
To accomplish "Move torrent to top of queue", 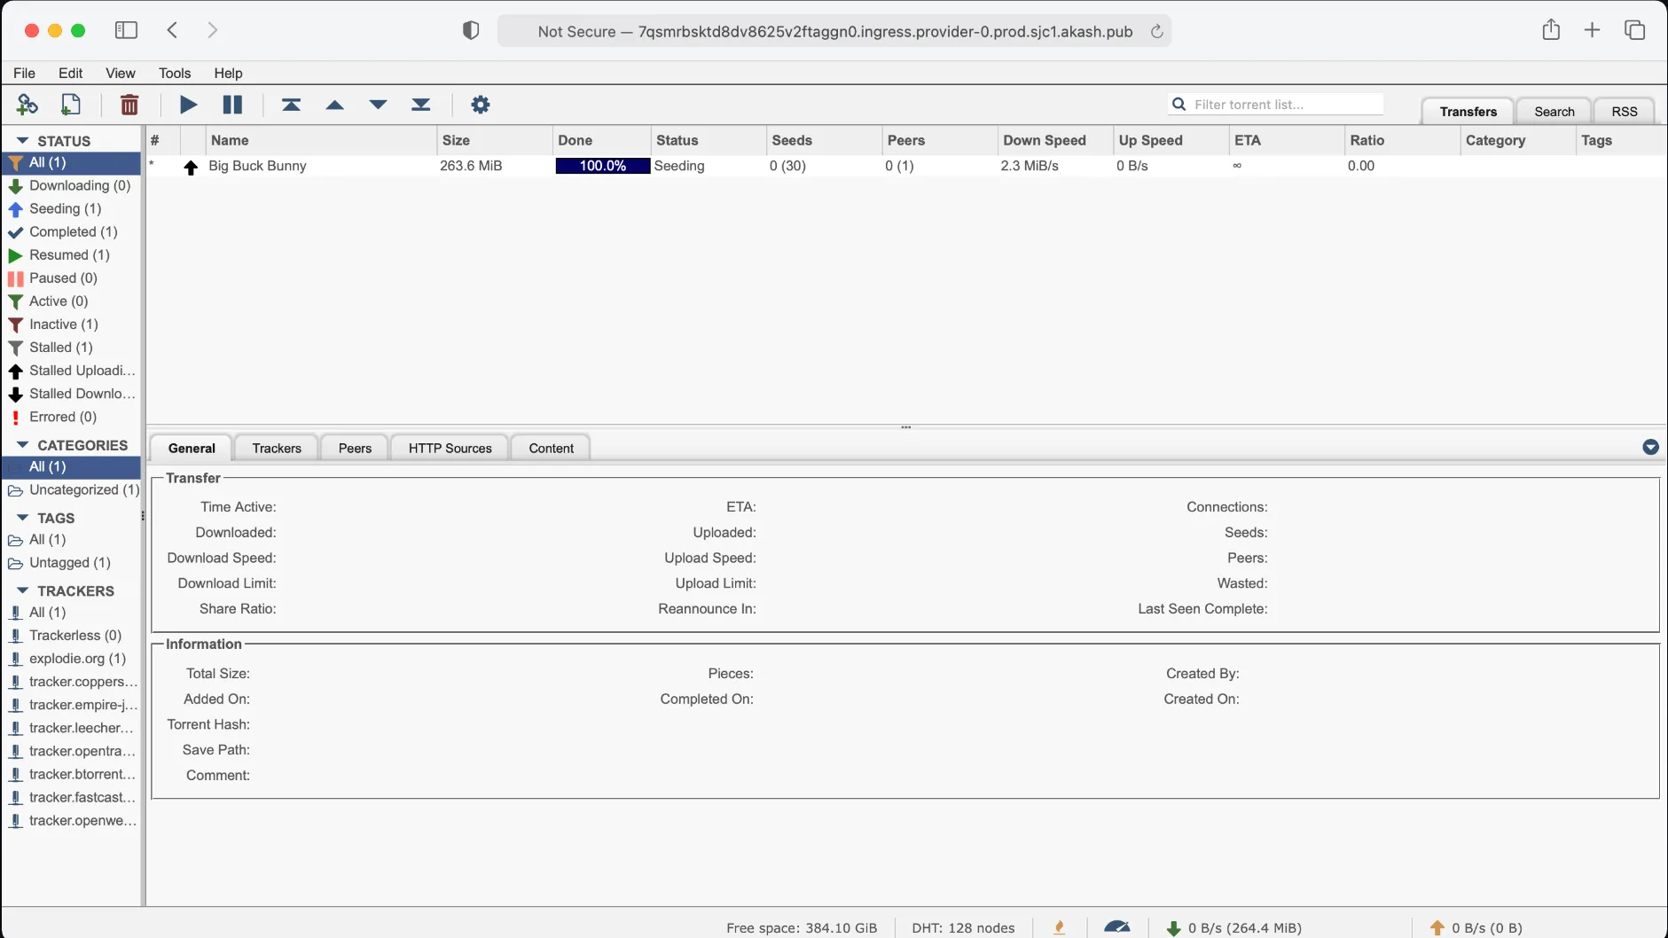I will tap(291, 105).
